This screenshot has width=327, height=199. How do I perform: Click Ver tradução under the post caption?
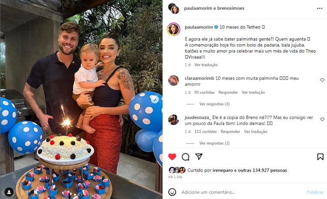pyautogui.click(x=206, y=65)
